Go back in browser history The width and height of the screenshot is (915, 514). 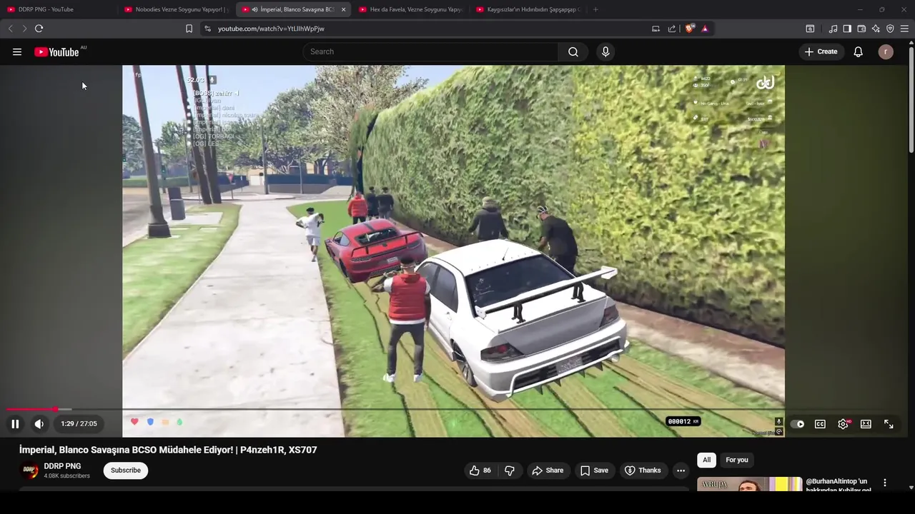(x=10, y=29)
